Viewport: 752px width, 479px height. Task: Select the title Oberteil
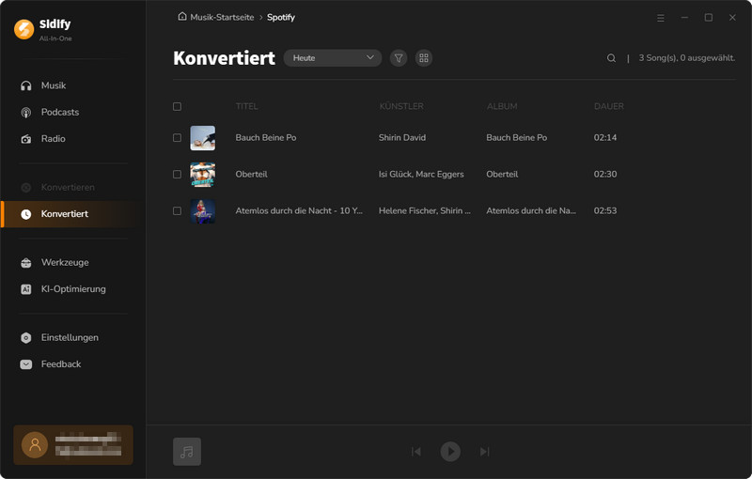[251, 175]
